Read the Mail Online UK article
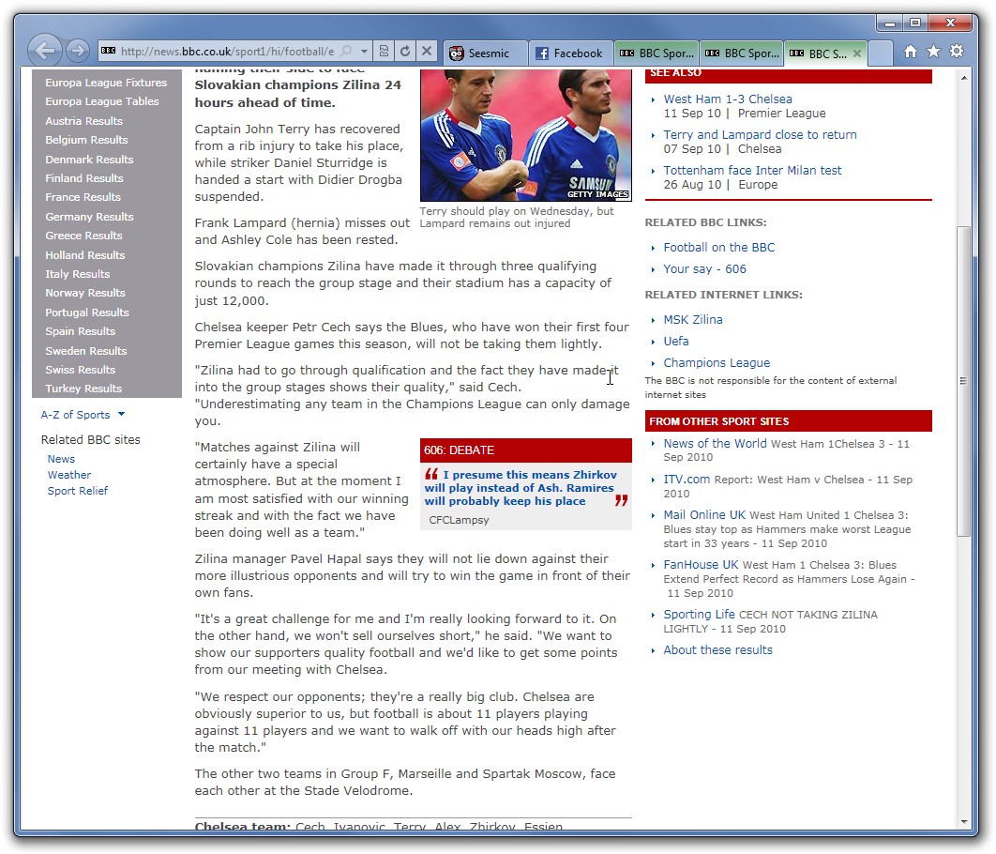Image resolution: width=996 pixels, height=854 pixels. (705, 514)
